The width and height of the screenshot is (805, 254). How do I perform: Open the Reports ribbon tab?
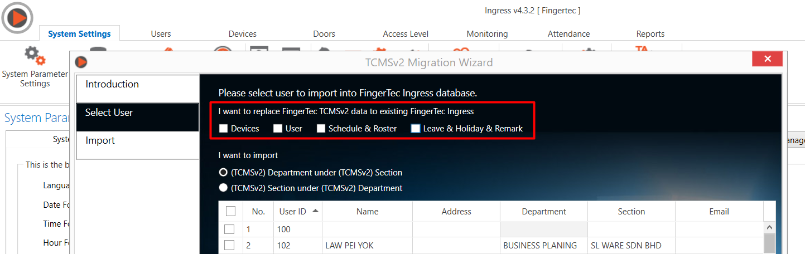650,34
